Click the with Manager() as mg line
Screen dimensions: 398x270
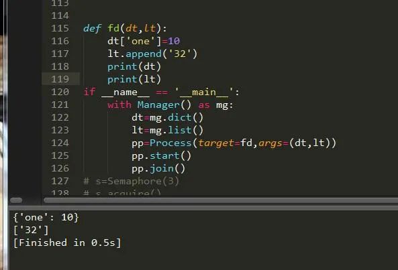170,105
